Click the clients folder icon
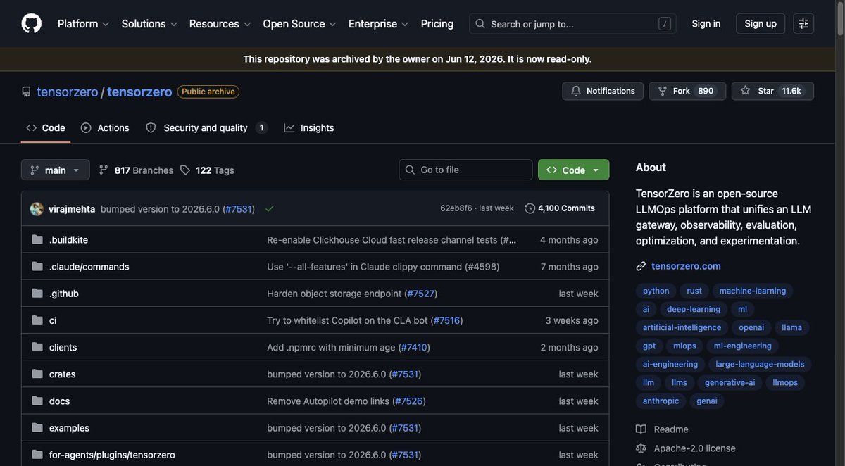 (x=37, y=347)
